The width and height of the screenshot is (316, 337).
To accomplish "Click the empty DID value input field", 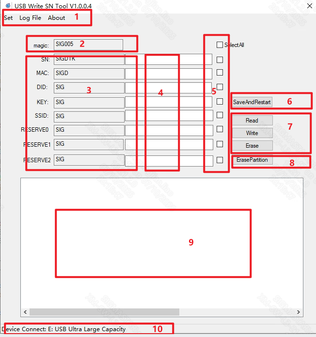I will click(168, 88).
